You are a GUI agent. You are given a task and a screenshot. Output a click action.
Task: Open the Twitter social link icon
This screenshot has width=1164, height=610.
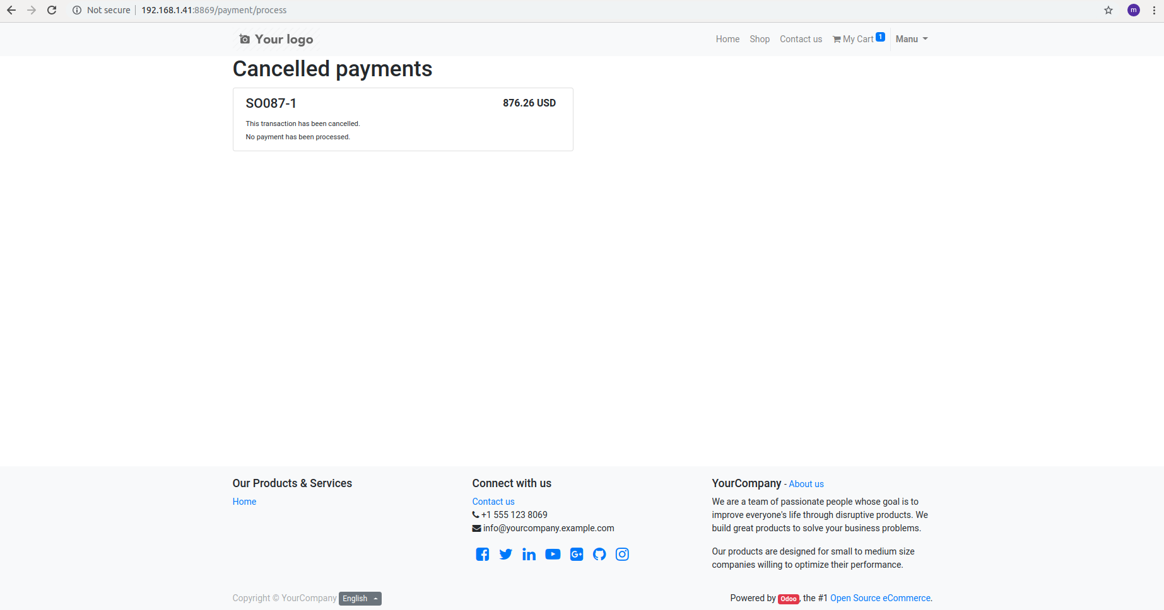click(x=505, y=555)
